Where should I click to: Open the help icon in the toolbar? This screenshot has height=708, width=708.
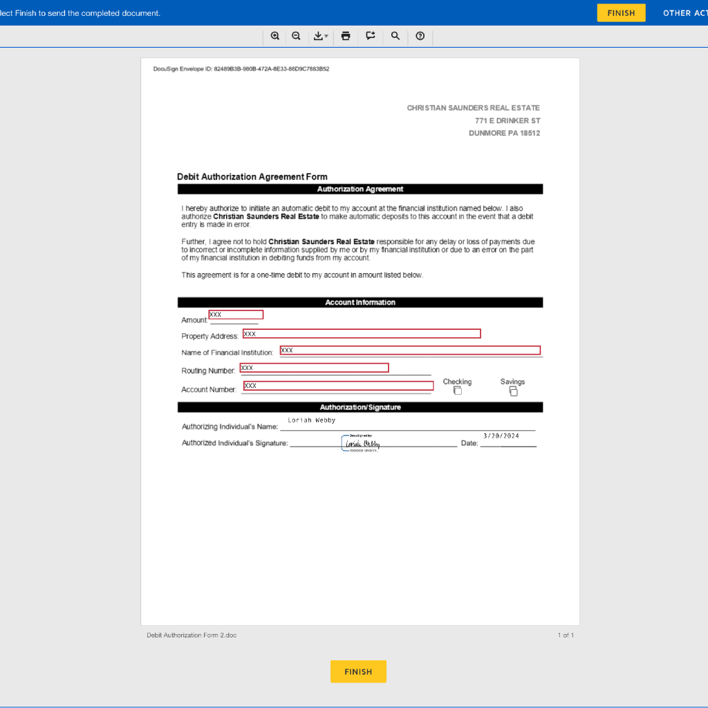coord(420,36)
